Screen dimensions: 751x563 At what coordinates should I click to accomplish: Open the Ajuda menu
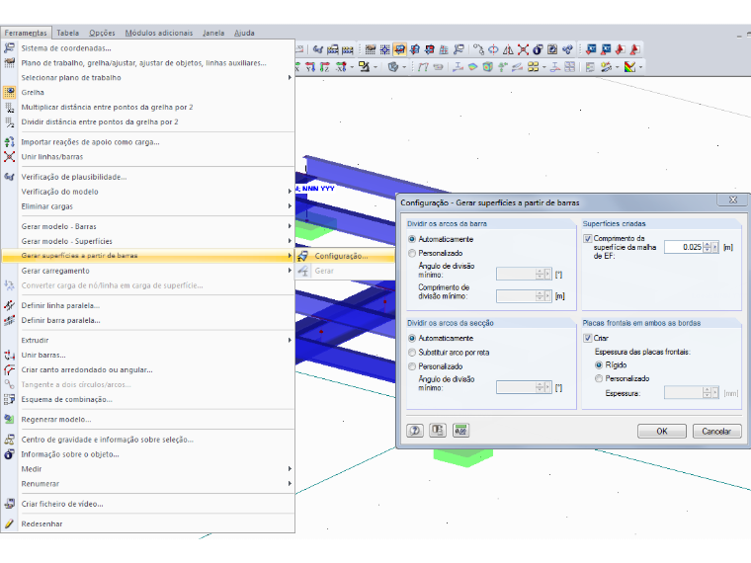point(244,33)
